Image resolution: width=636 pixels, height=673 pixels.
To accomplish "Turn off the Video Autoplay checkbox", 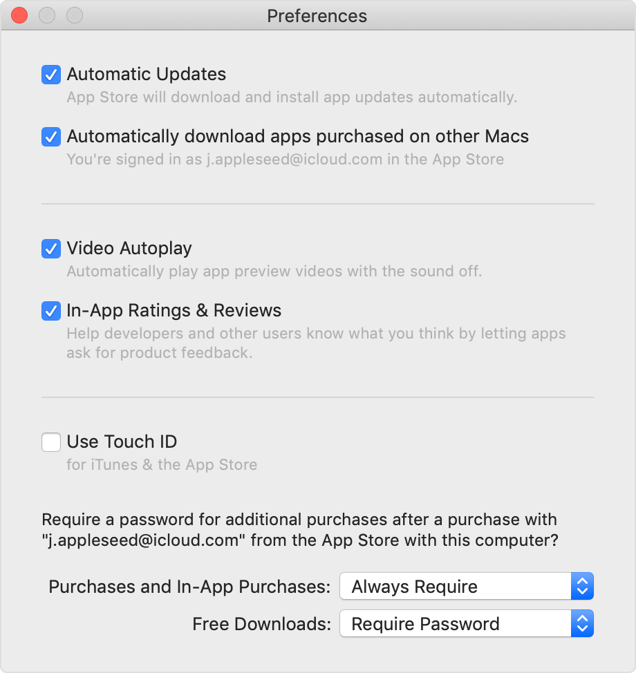I will point(50,249).
